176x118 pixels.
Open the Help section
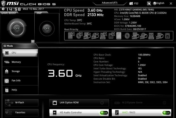click(x=20, y=90)
